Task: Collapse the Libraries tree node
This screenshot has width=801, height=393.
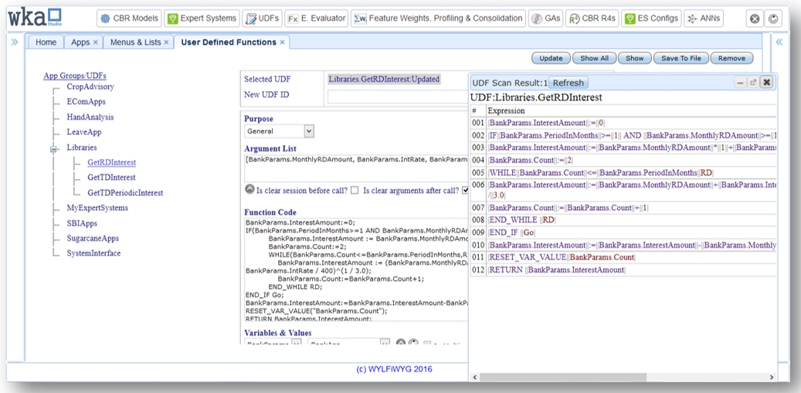Action: pyautogui.click(x=54, y=147)
